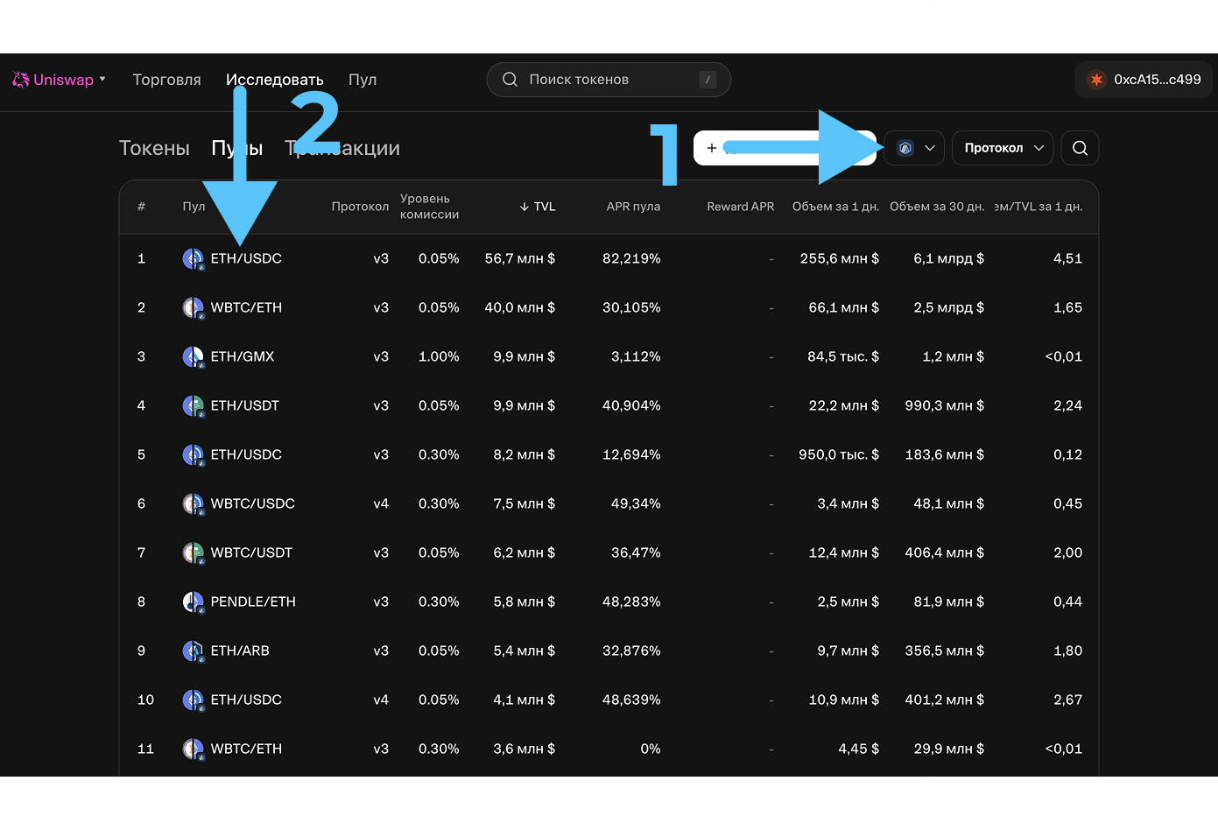
Task: Click the PENDLE/ETH pool token icon
Action: [193, 601]
